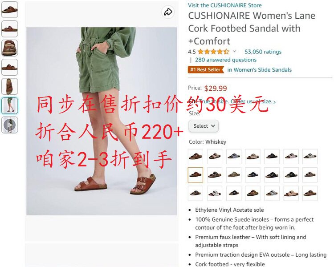View the 280 answered questions

[x=226, y=60]
